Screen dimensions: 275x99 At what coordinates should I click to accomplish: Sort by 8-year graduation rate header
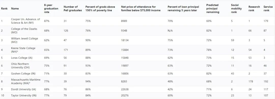point(51,9)
